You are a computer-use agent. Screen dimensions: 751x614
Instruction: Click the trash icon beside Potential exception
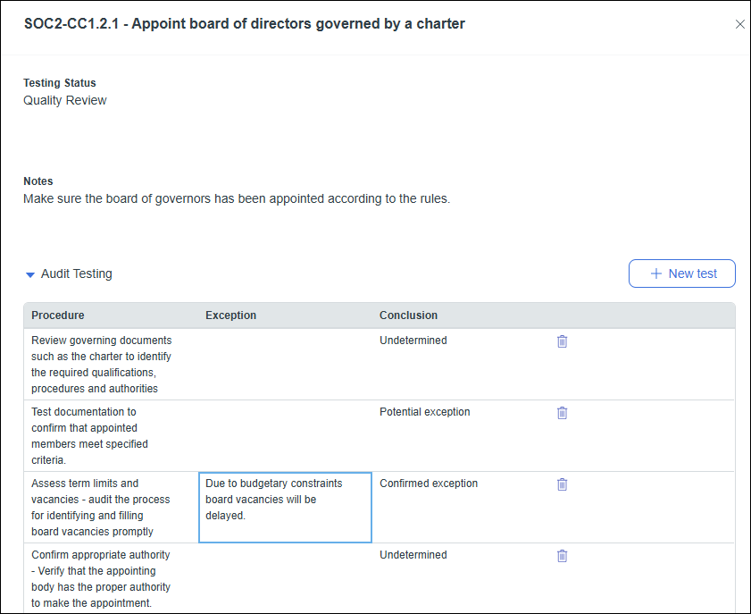[x=562, y=412]
